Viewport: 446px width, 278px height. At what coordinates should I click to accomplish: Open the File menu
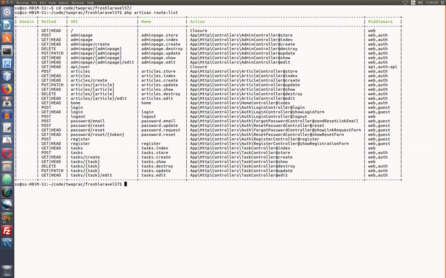(34, 3)
